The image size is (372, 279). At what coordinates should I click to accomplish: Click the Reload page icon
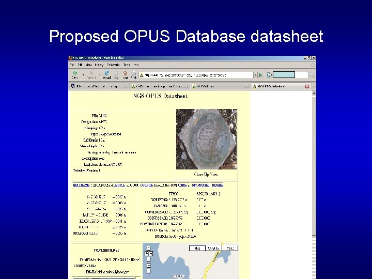tap(107, 73)
